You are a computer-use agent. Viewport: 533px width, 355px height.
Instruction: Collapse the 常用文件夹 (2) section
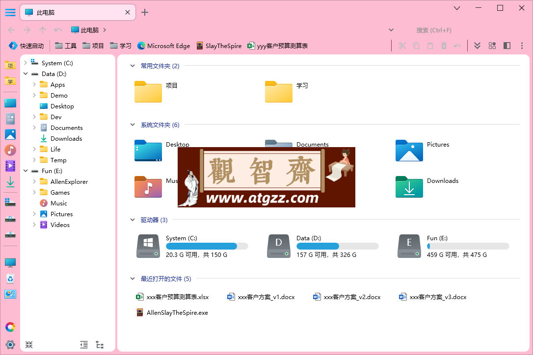point(133,66)
